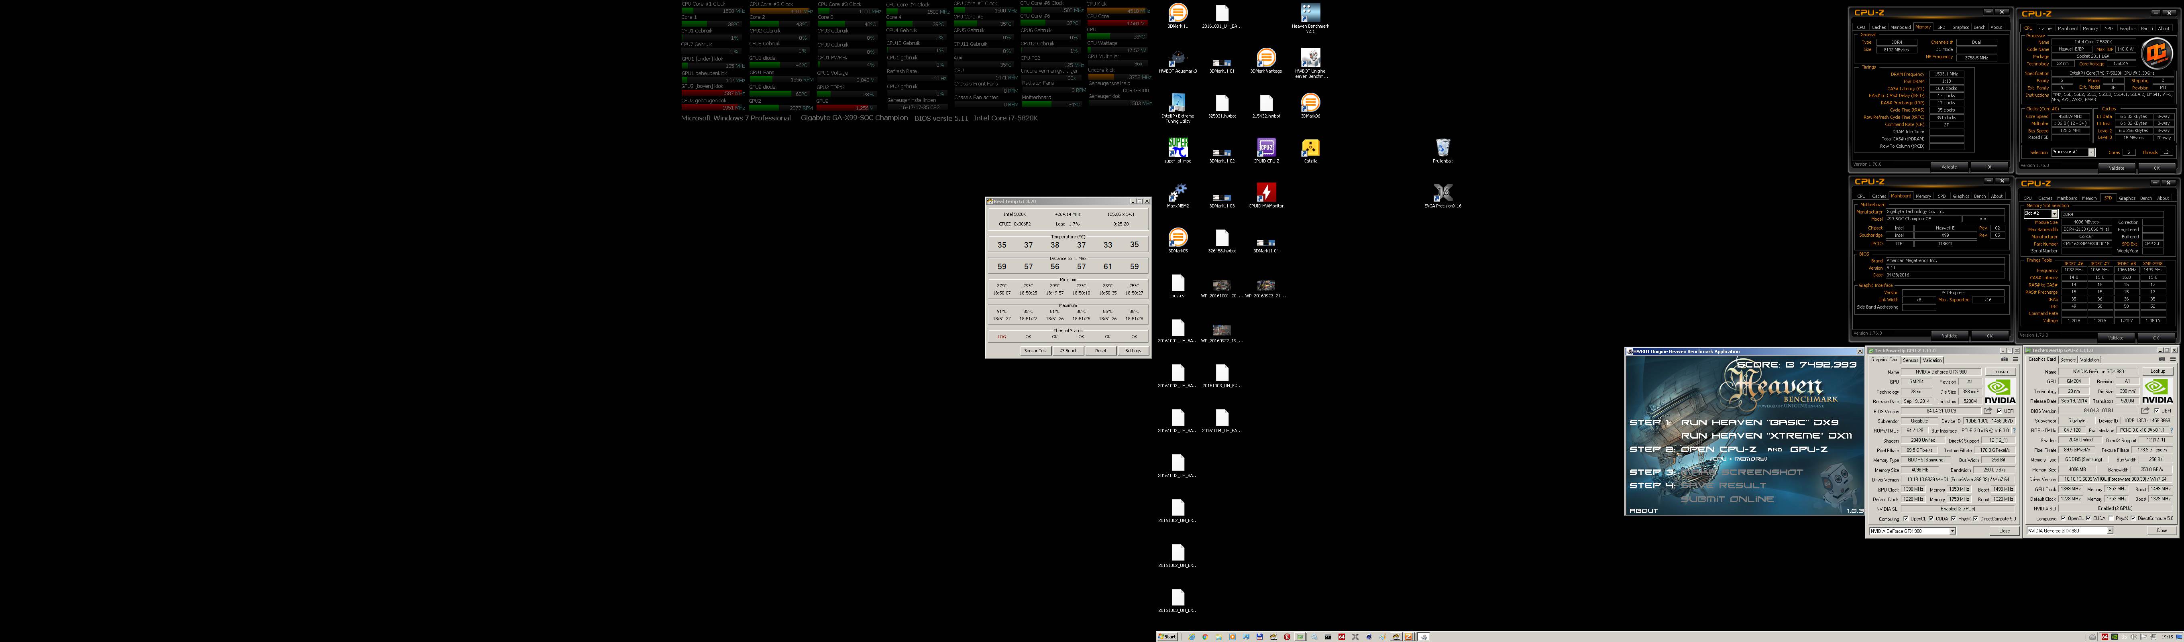Open the GPU selector dropdown in right GPU-Z window
This screenshot has height=642, width=2184.
coord(2109,530)
